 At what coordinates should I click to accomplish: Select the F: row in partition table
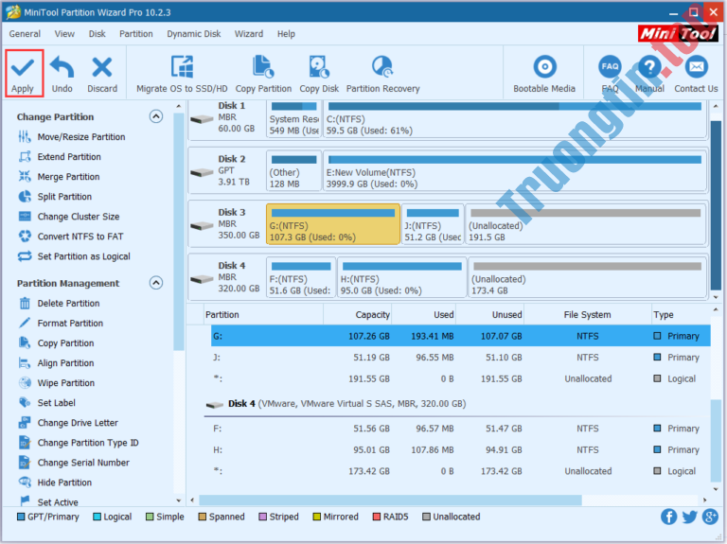point(460,429)
